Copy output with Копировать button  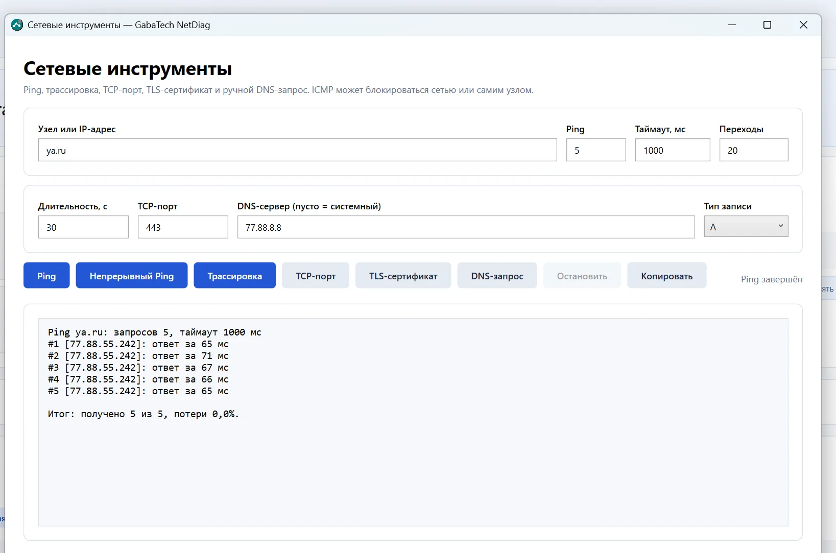(x=667, y=276)
